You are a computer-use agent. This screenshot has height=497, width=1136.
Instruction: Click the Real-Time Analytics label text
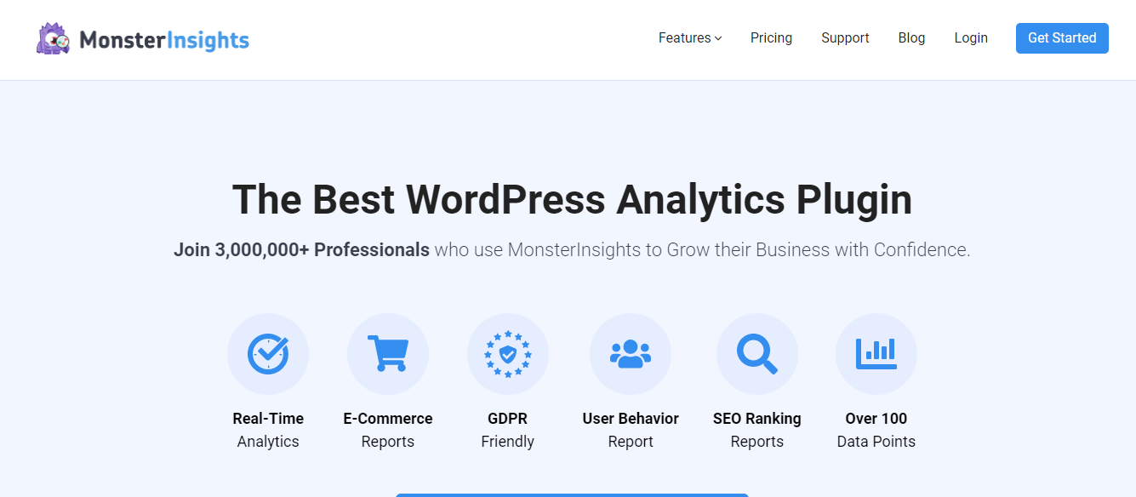268,429
